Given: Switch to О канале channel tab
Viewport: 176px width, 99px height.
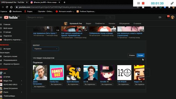Looking at the screenshot, I should click(x=137, y=23).
